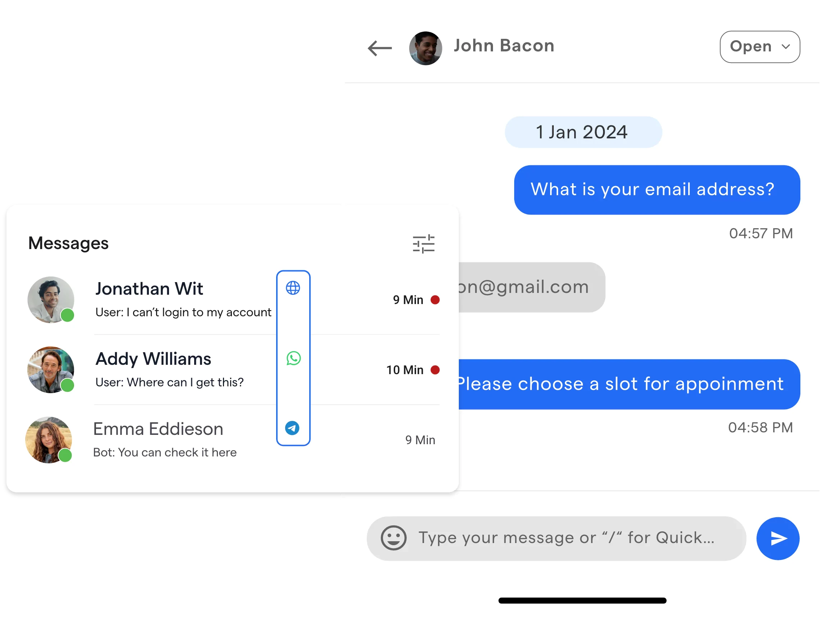The width and height of the screenshot is (827, 639).
Task: Expand the Open status dropdown
Action: pyautogui.click(x=759, y=46)
